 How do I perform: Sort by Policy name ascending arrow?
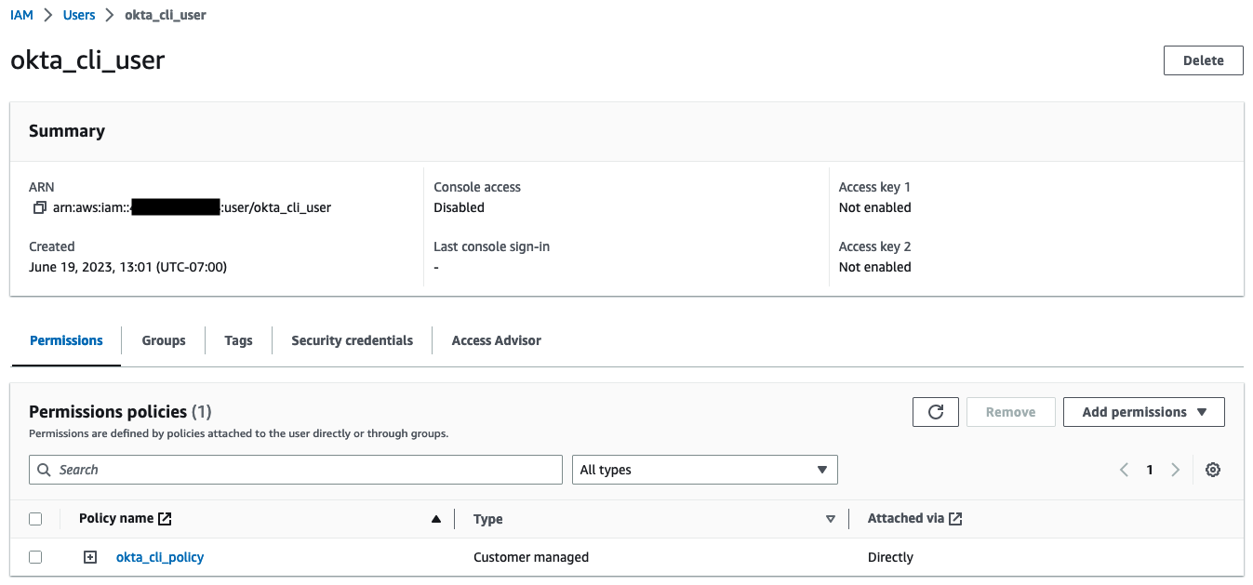point(435,519)
